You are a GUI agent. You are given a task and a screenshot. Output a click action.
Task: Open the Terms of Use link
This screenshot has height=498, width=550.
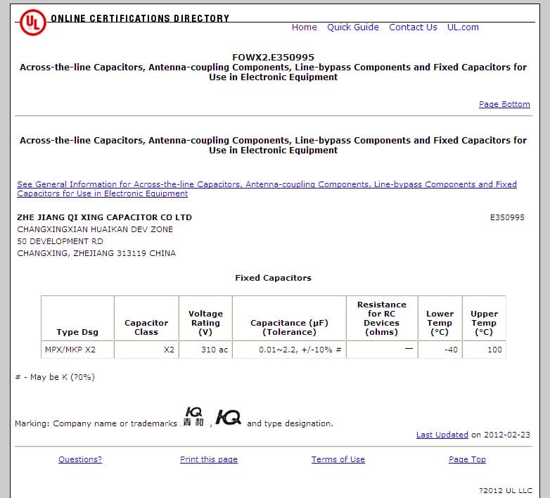(x=338, y=459)
